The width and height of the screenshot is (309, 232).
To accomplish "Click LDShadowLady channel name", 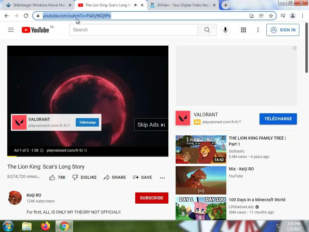I will (241, 207).
